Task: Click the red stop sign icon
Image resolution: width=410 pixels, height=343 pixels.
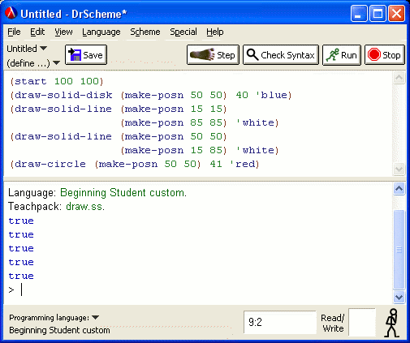Action: [x=374, y=55]
